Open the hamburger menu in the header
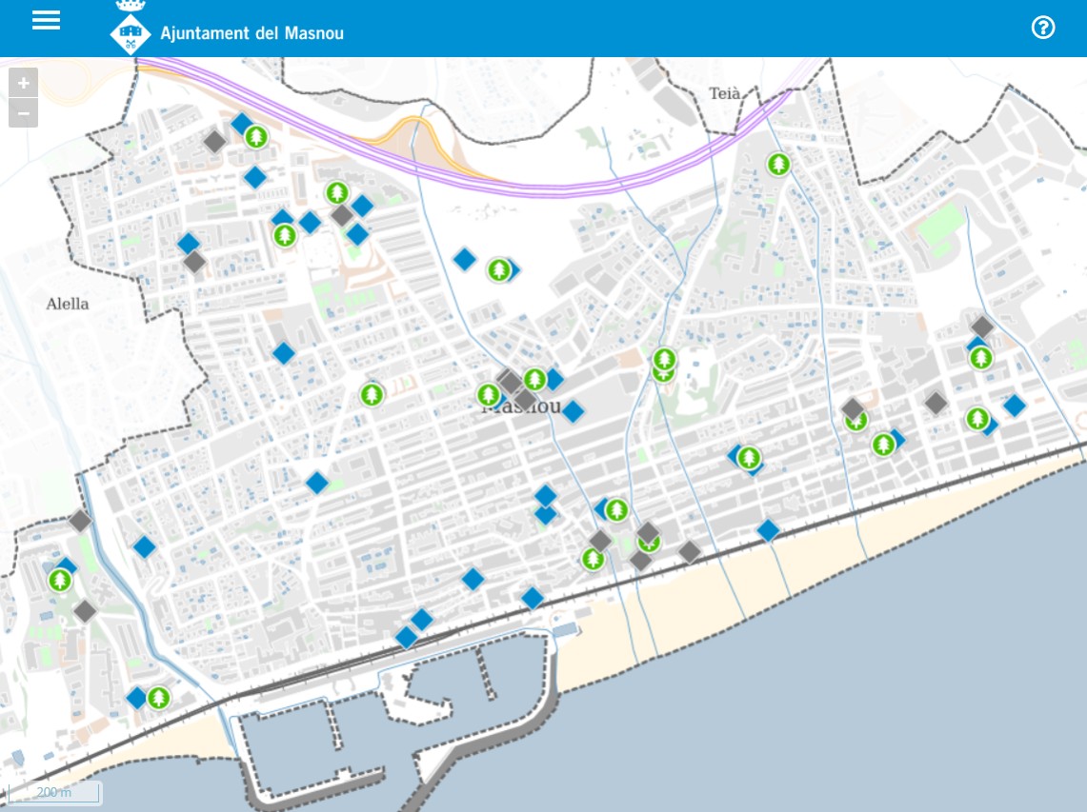 click(x=46, y=21)
